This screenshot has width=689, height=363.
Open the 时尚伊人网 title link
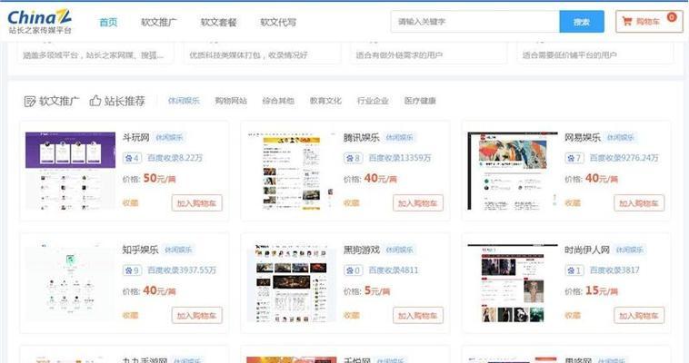(x=587, y=250)
